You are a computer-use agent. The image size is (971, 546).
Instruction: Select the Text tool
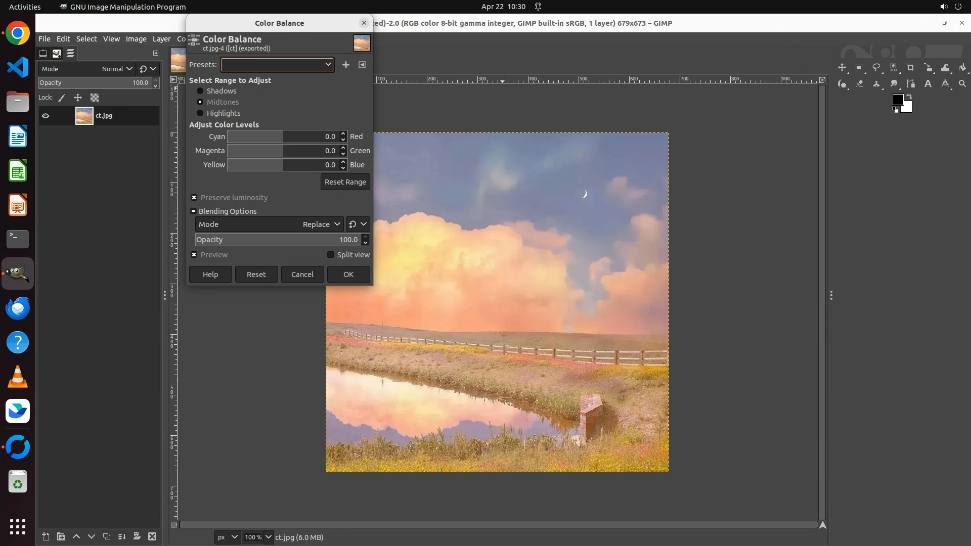928,84
